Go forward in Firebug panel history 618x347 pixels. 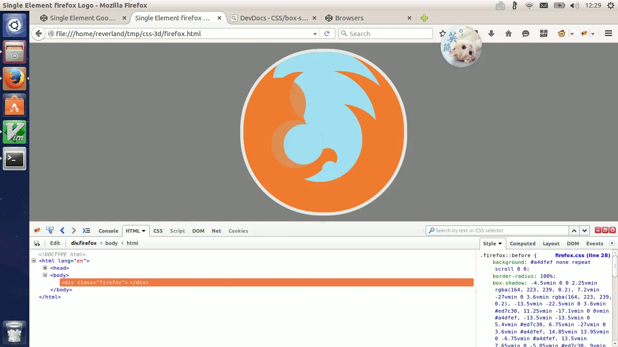(74, 230)
